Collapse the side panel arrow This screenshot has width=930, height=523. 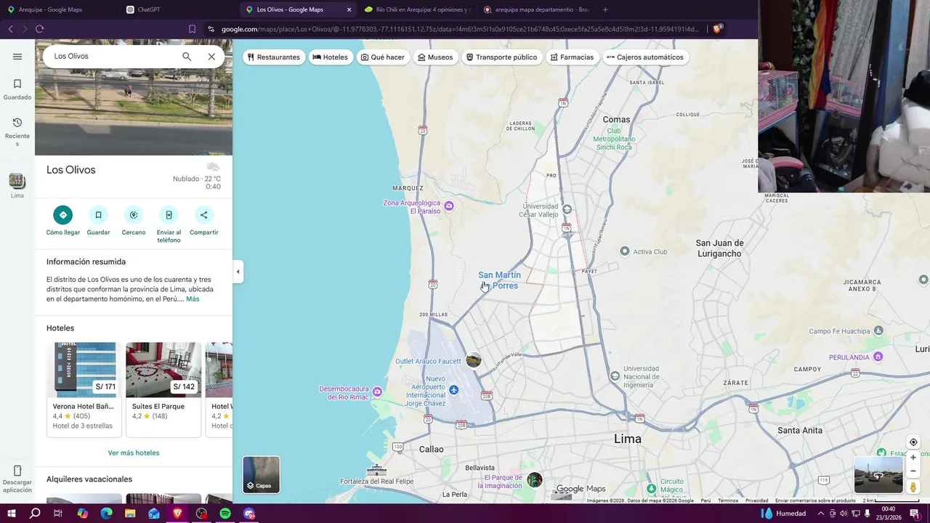tap(238, 272)
